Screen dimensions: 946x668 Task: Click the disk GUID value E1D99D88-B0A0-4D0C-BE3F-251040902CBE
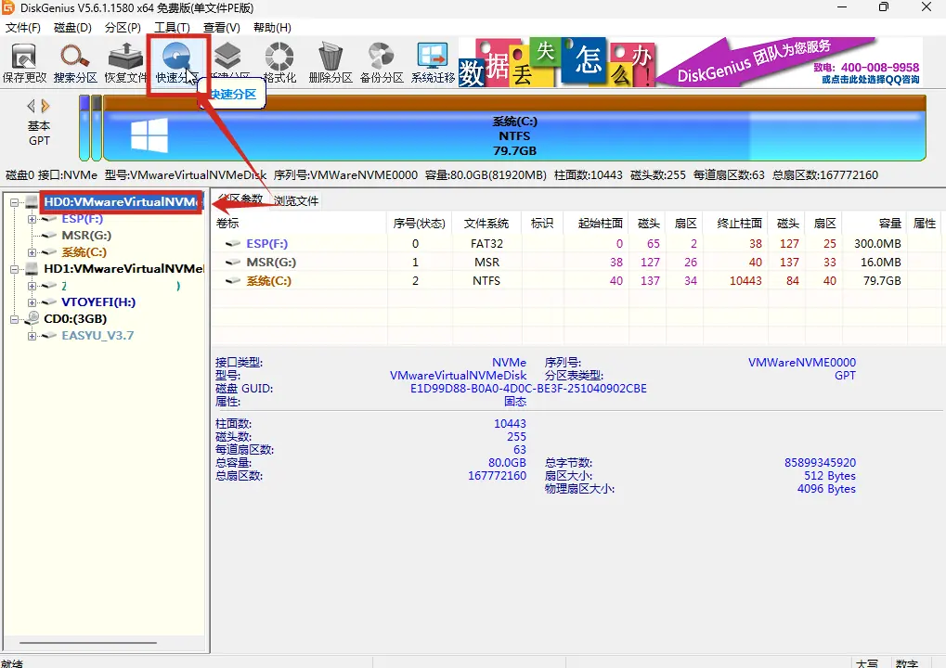click(528, 389)
